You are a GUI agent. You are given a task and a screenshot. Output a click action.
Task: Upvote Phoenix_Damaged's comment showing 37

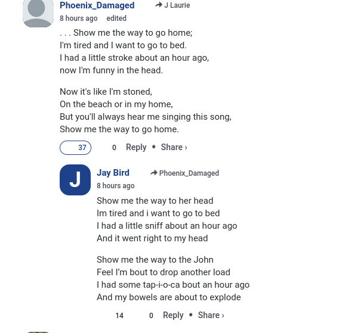tap(75, 148)
